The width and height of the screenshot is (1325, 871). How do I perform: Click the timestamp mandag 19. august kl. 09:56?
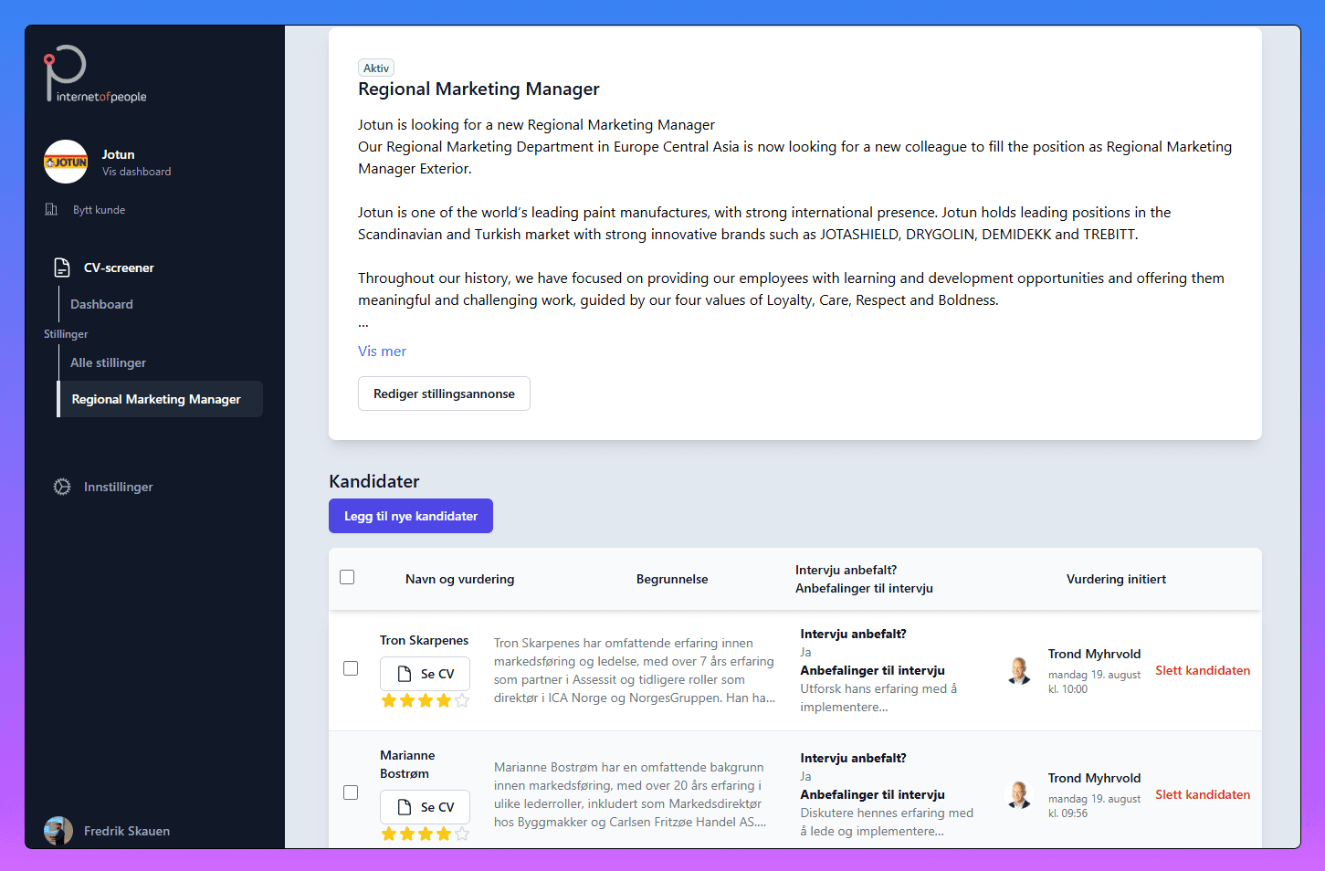click(1094, 806)
